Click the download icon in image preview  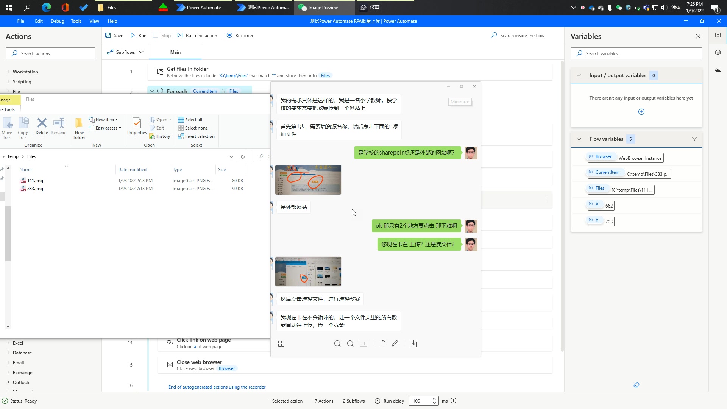coord(413,343)
